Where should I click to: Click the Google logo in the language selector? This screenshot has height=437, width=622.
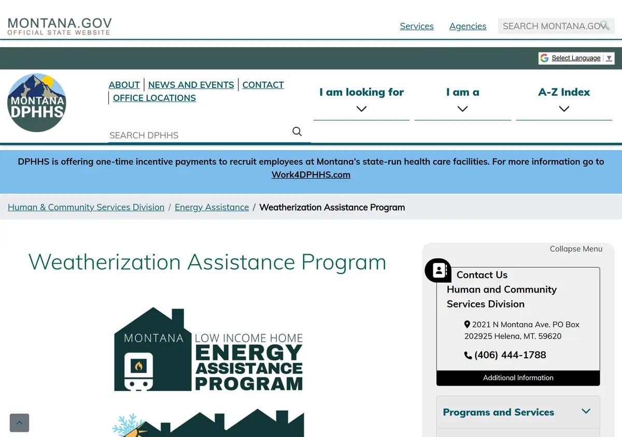click(544, 58)
